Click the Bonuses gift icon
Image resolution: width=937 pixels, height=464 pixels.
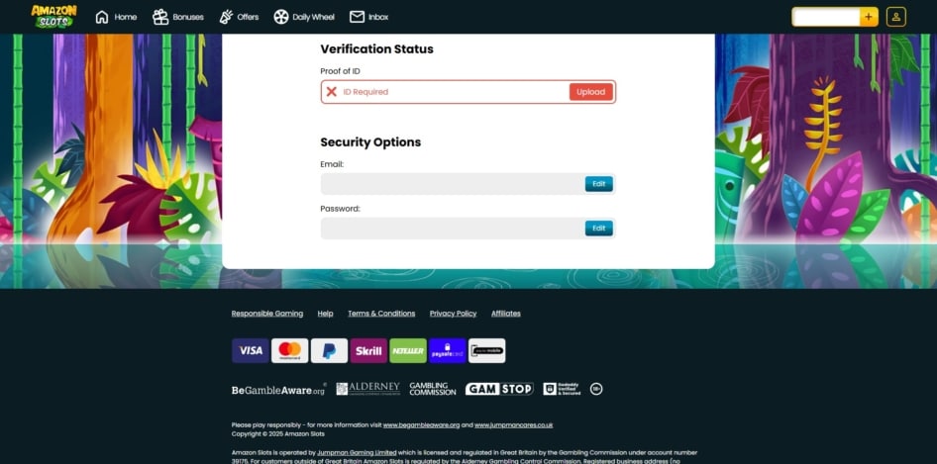(x=160, y=17)
